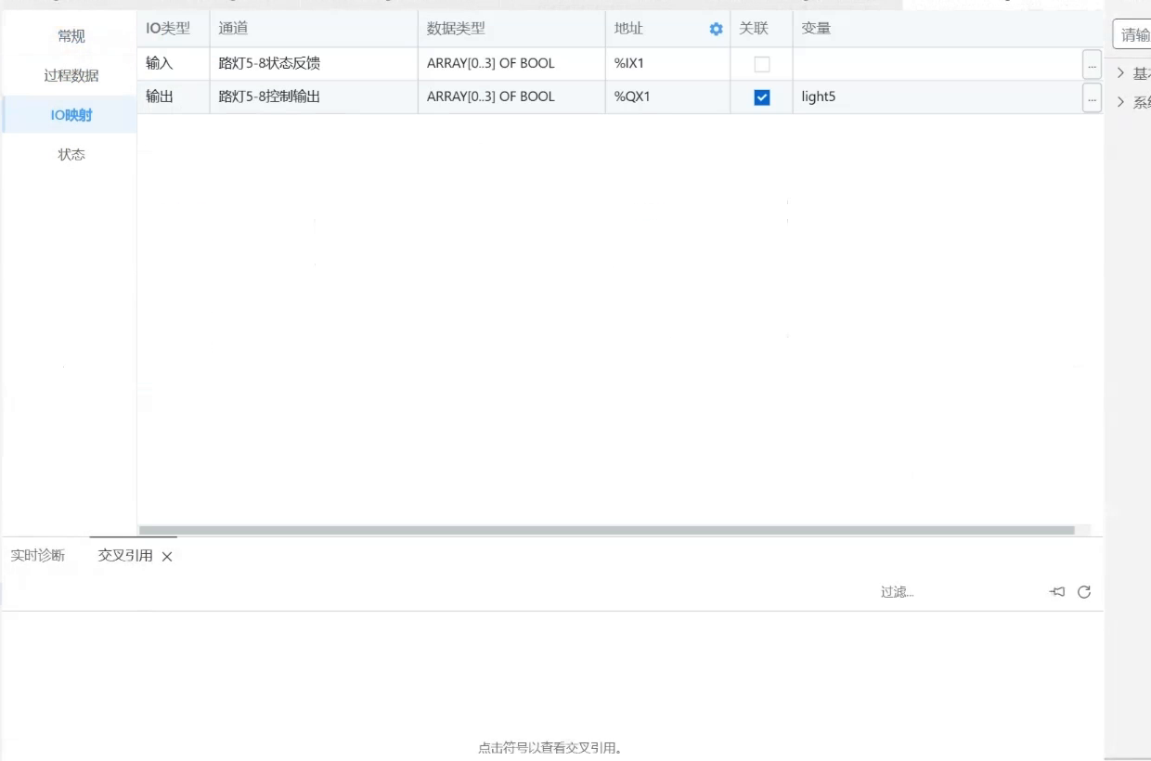Viewport: 1151px width, 761px height.
Task: Expand the first tree node in right panel
Action: 1120,73
